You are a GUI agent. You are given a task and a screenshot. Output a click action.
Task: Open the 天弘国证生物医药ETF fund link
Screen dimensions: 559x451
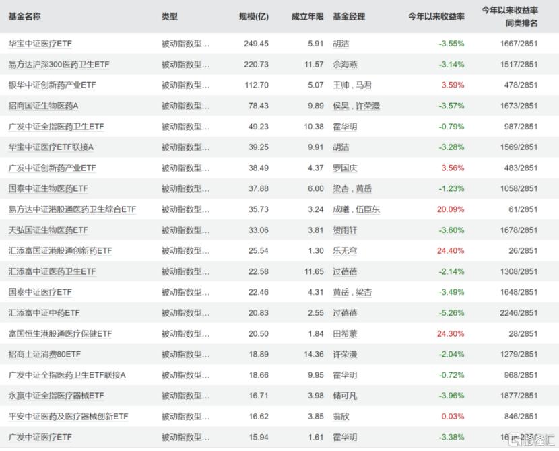[x=48, y=230]
